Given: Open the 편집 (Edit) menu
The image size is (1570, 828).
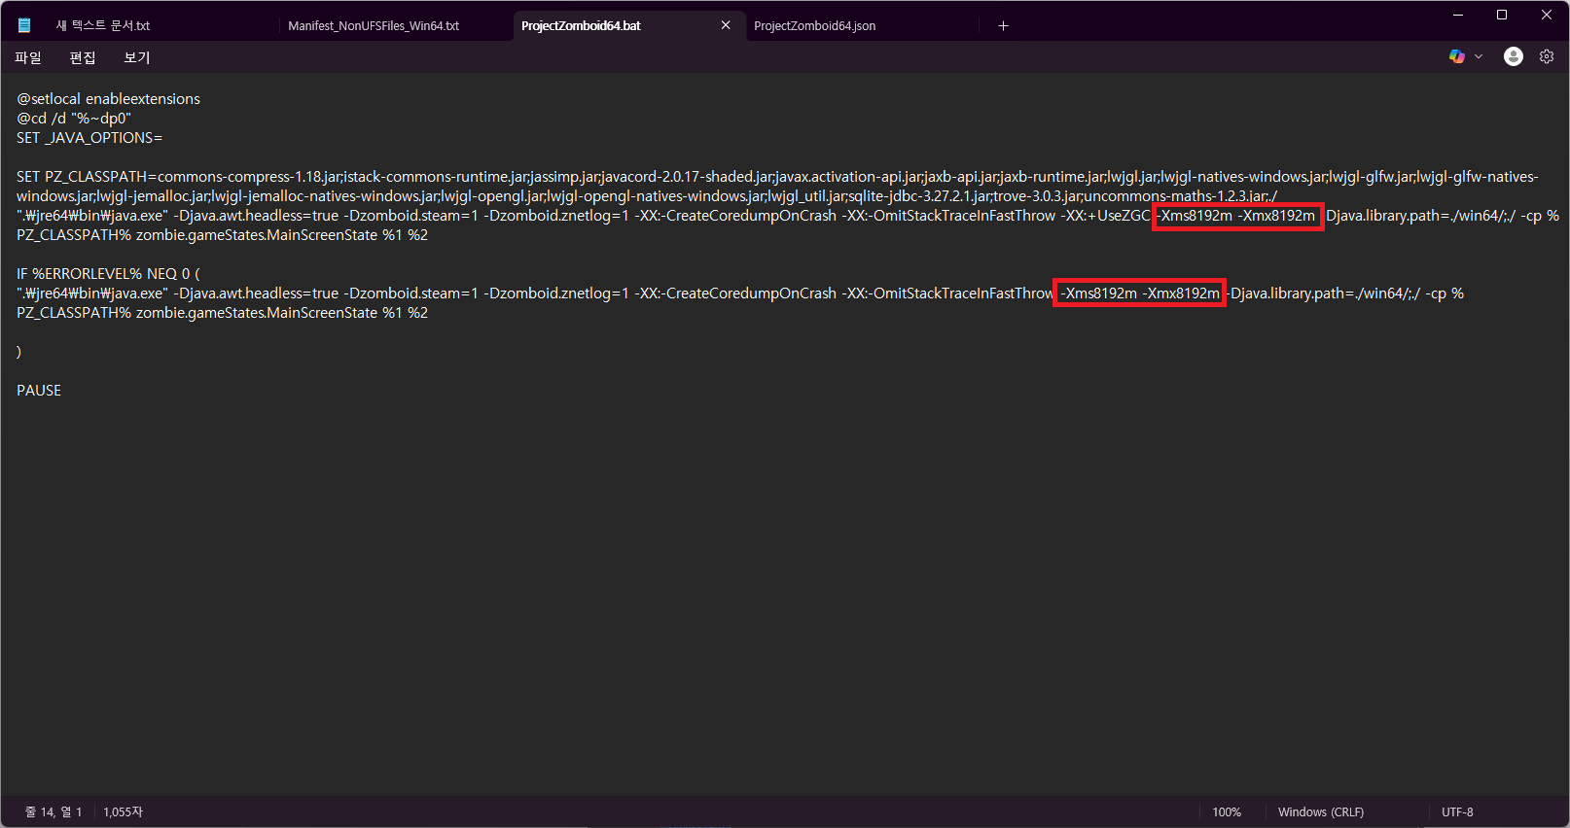Looking at the screenshot, I should tap(83, 57).
